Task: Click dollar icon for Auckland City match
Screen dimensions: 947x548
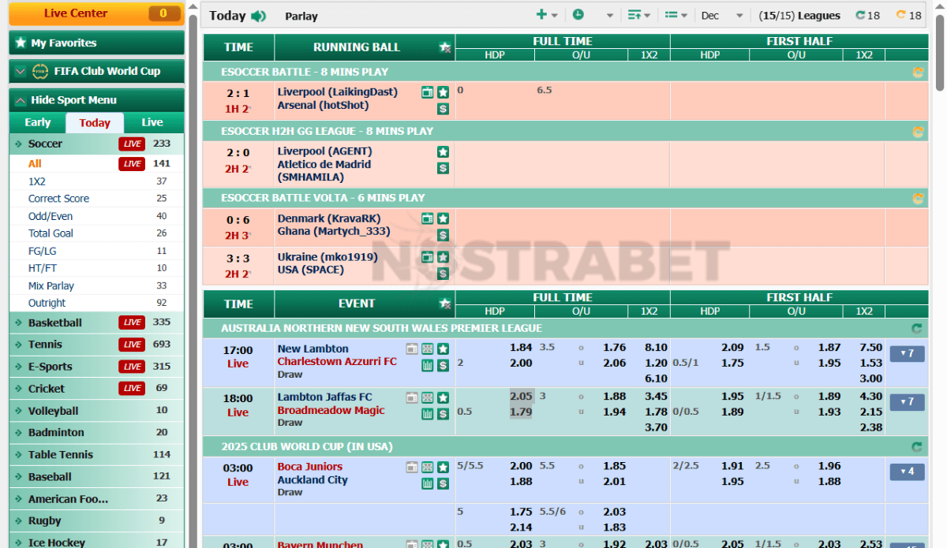Action: click(443, 483)
